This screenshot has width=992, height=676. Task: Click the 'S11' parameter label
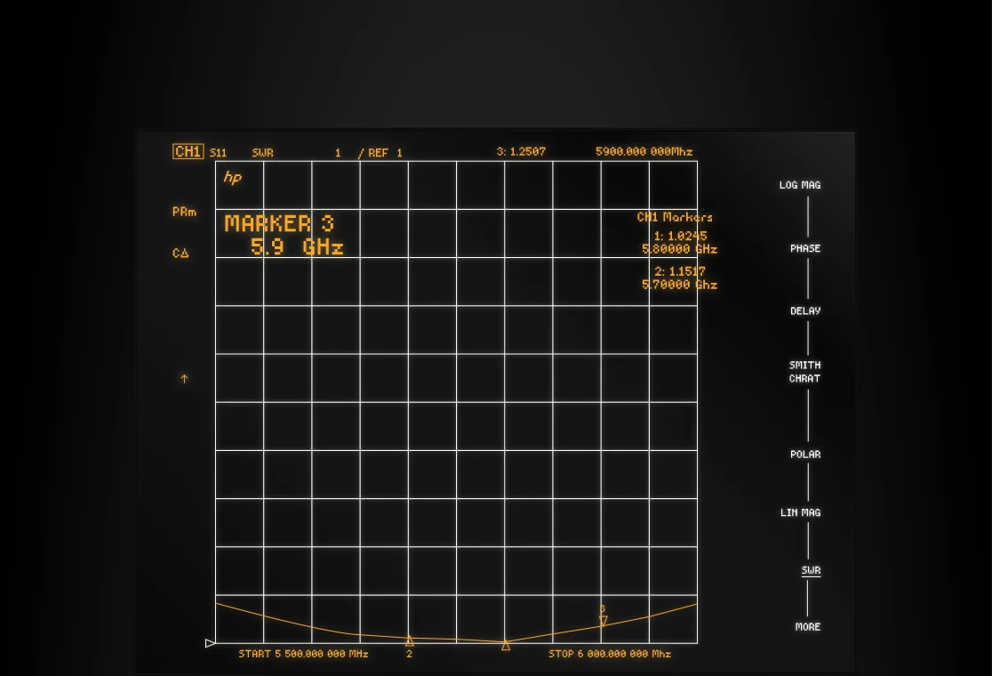(218, 152)
